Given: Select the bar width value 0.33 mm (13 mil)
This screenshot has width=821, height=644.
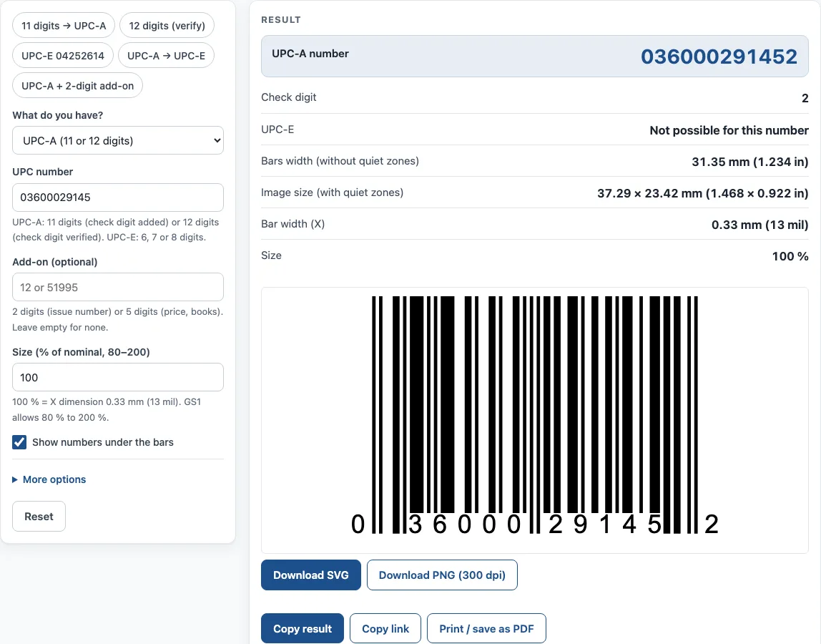Looking at the screenshot, I should pos(759,225).
